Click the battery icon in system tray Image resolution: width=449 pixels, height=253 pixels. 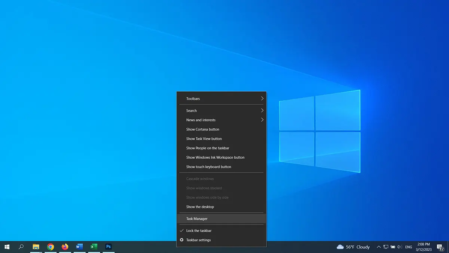pyautogui.click(x=393, y=247)
